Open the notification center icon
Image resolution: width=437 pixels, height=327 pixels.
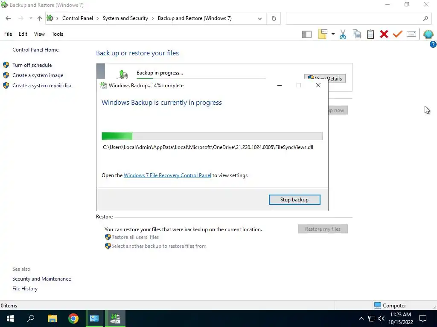[423, 318]
